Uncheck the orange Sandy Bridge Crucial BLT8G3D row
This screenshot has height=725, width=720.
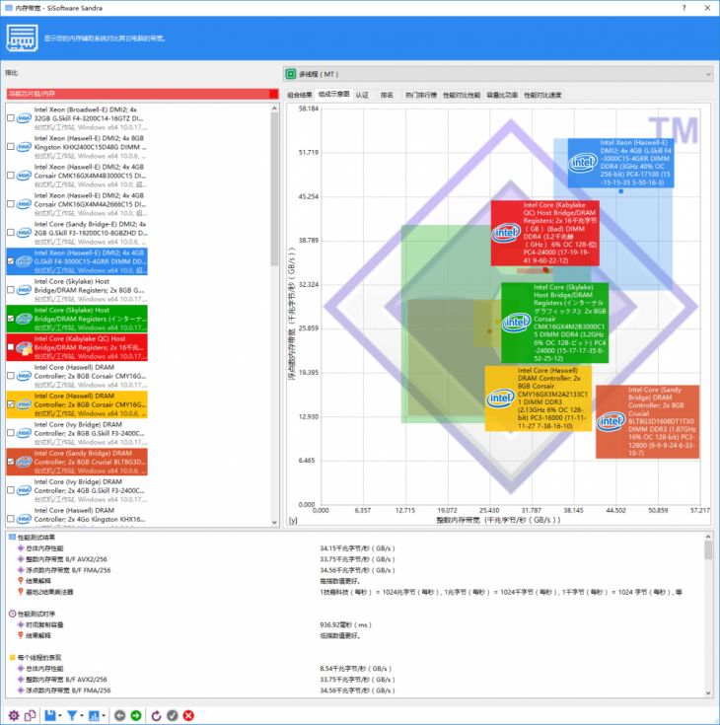(11, 462)
